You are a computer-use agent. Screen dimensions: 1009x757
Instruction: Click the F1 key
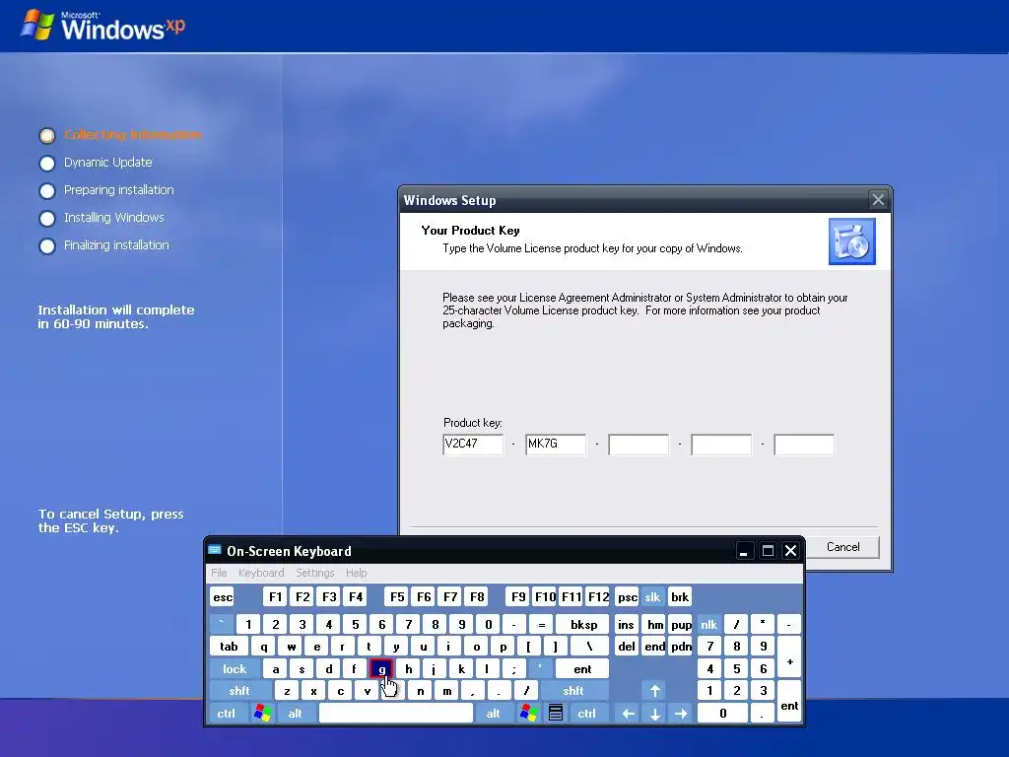tap(276, 596)
